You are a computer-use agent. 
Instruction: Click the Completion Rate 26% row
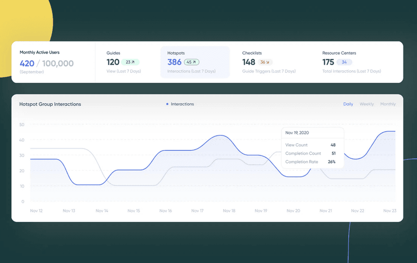pos(311,162)
